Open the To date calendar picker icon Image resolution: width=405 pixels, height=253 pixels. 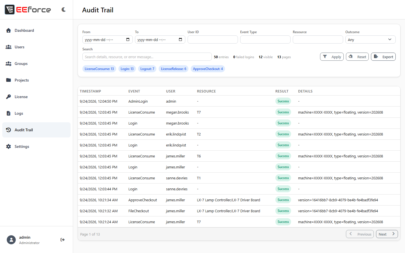click(180, 40)
